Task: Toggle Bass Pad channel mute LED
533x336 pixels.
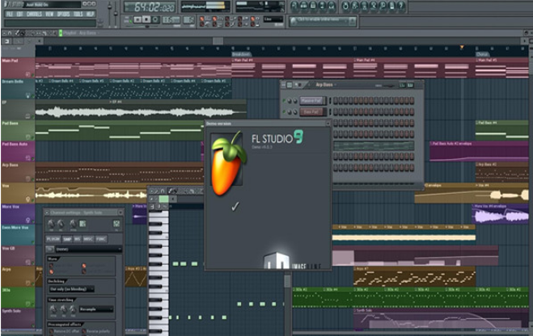Action: [284, 111]
